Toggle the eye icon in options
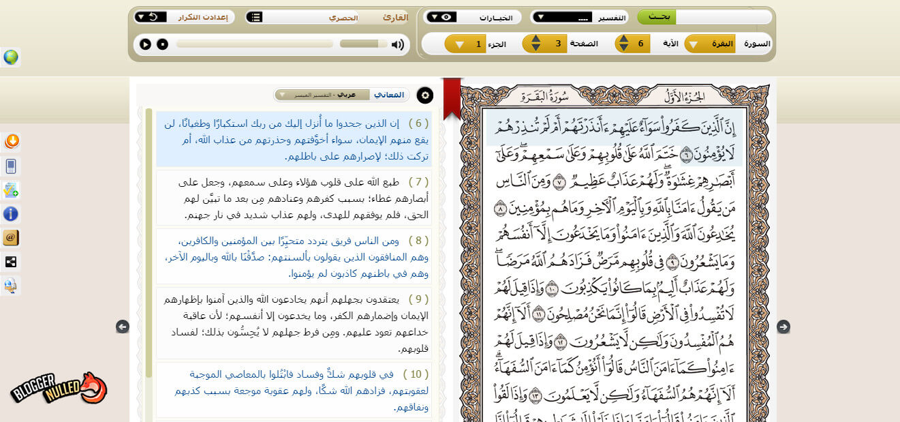This screenshot has height=422, width=900. (x=446, y=17)
